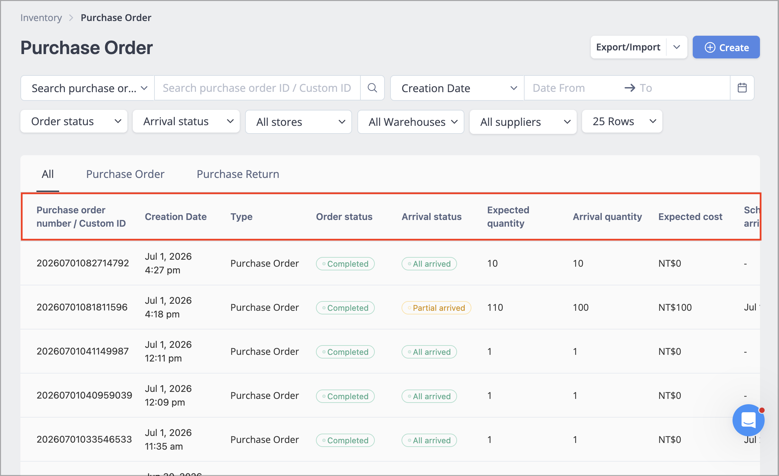This screenshot has width=779, height=476.
Task: Click the Jul 1, 2026 4:18 pm date
Action: click(x=169, y=307)
